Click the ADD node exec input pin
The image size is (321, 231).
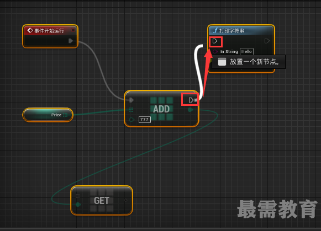tap(131, 100)
